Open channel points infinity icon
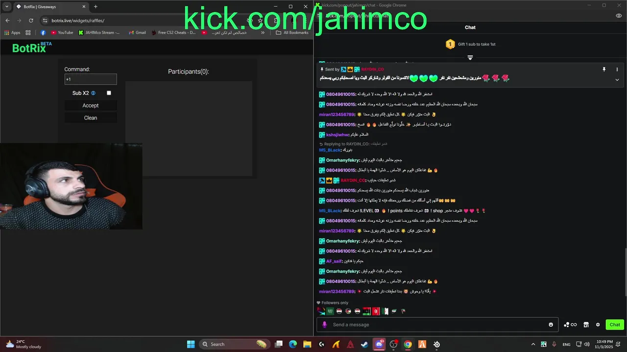 570,325
